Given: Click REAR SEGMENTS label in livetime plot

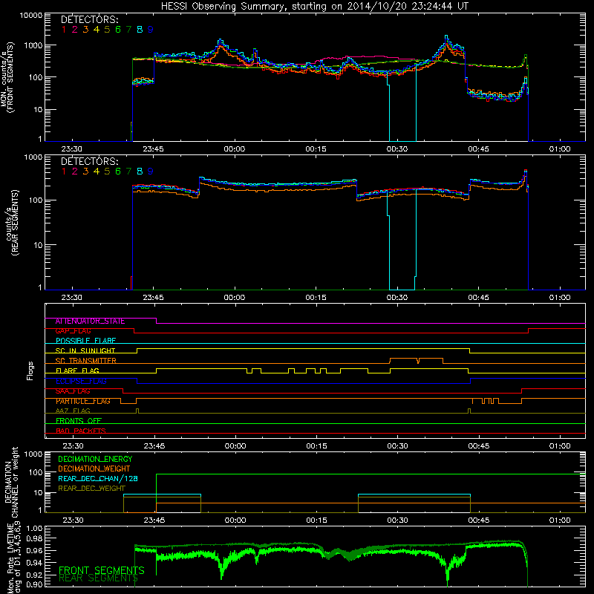Looking at the screenshot, I should (x=99, y=578).
